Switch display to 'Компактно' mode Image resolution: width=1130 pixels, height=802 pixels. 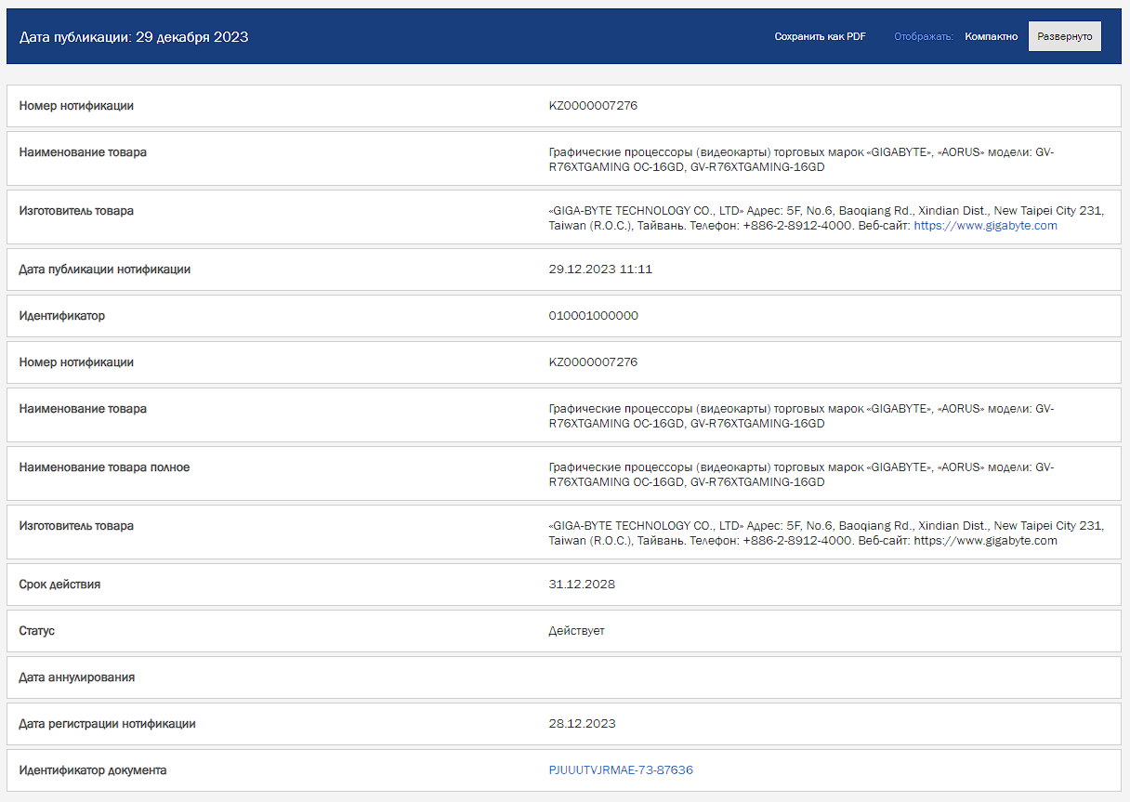(x=991, y=36)
